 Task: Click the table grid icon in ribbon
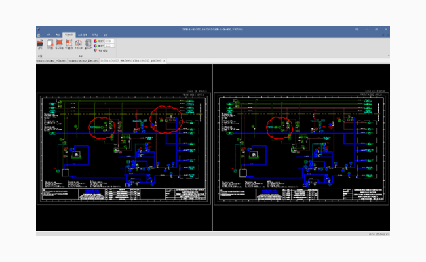(x=88, y=43)
